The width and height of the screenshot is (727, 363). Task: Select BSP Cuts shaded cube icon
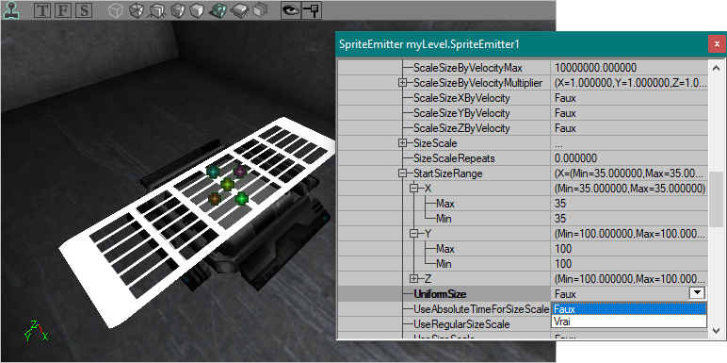(x=178, y=10)
